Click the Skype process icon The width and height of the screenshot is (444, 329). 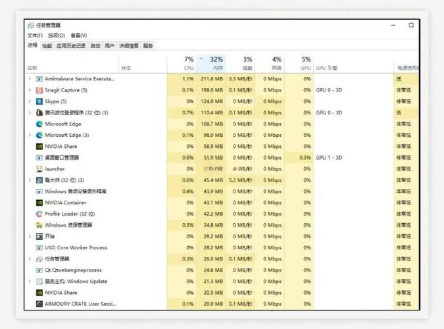coord(39,101)
